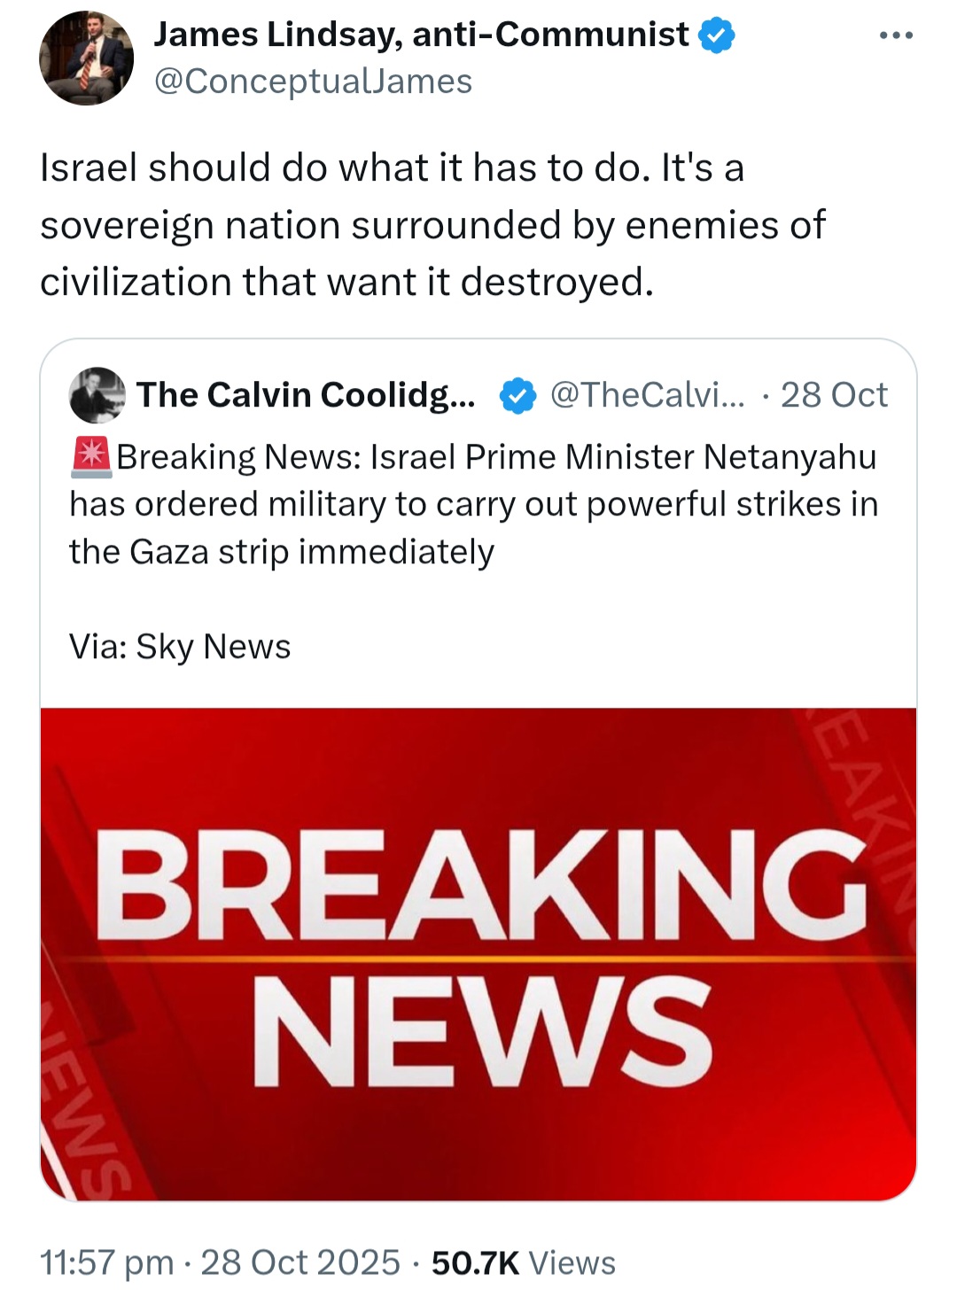This screenshot has width=957, height=1297.
Task: Click the Calvin Coolidge avatar in quoted post
Action: pyautogui.click(x=97, y=394)
